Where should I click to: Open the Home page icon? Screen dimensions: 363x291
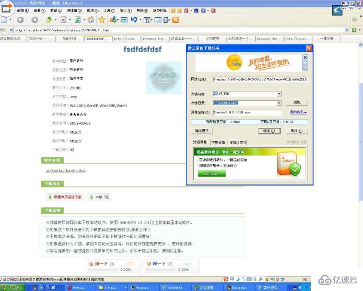point(91,20)
